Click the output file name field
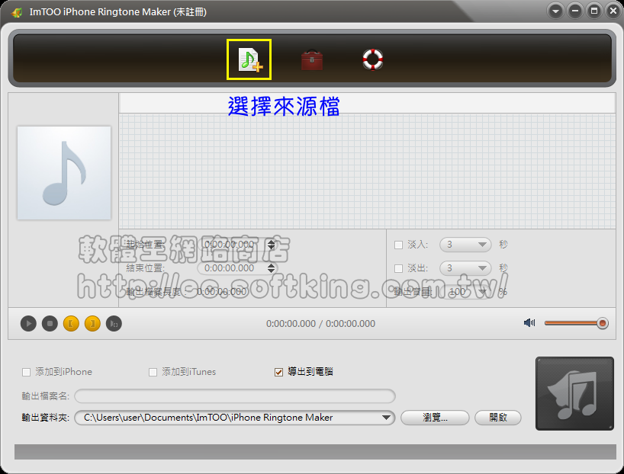624x474 pixels. click(x=234, y=396)
